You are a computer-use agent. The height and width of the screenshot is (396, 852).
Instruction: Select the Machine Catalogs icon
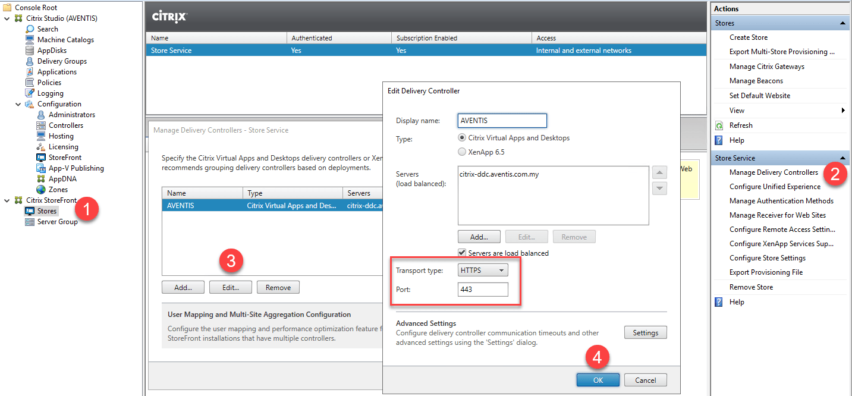[x=30, y=40]
